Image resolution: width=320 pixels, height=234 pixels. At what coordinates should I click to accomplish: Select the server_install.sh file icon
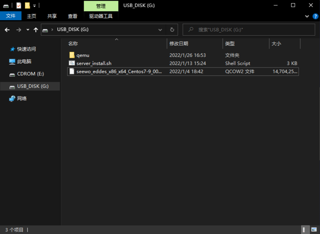tap(72, 63)
